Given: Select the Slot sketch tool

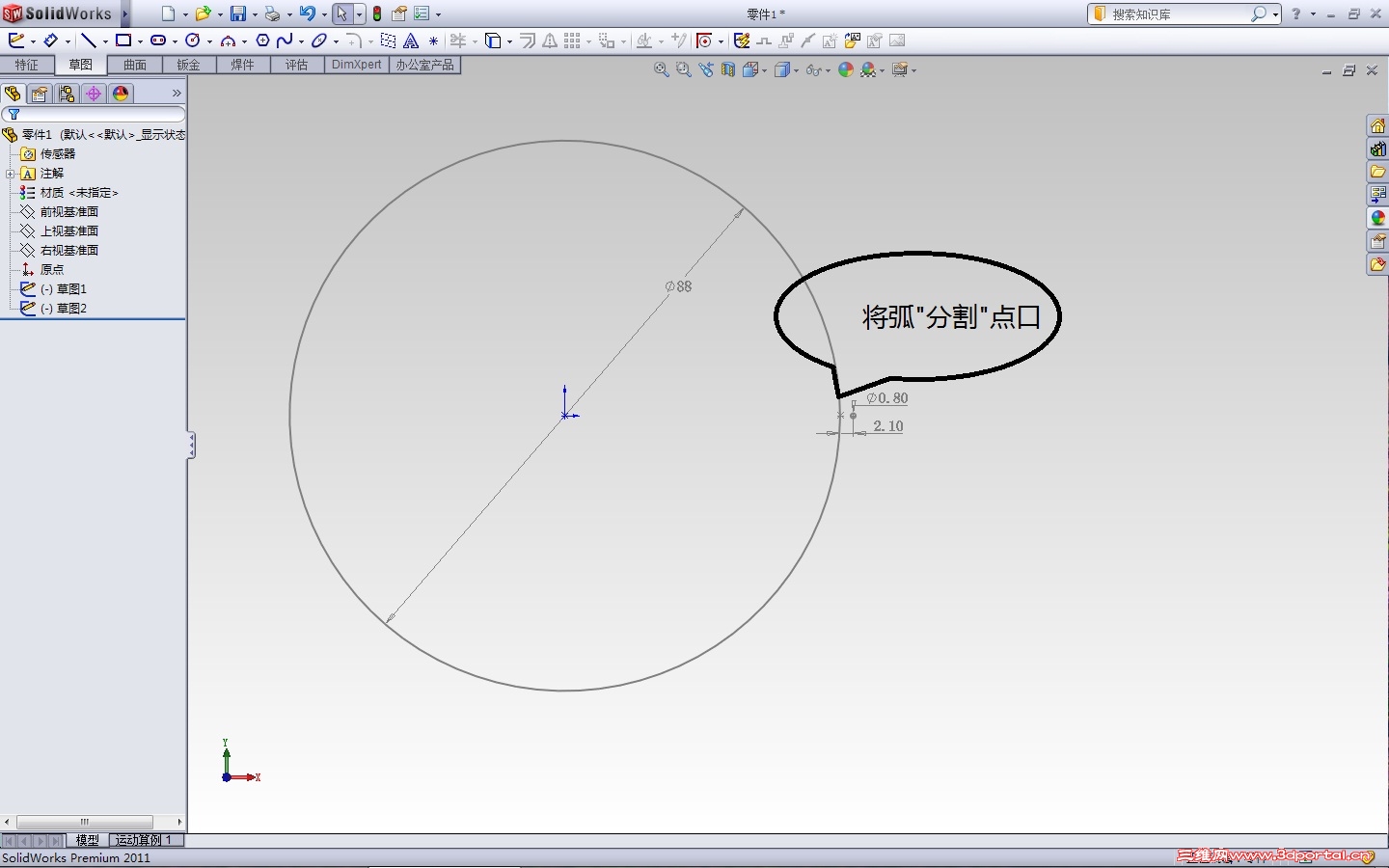Looking at the screenshot, I should (x=158, y=41).
